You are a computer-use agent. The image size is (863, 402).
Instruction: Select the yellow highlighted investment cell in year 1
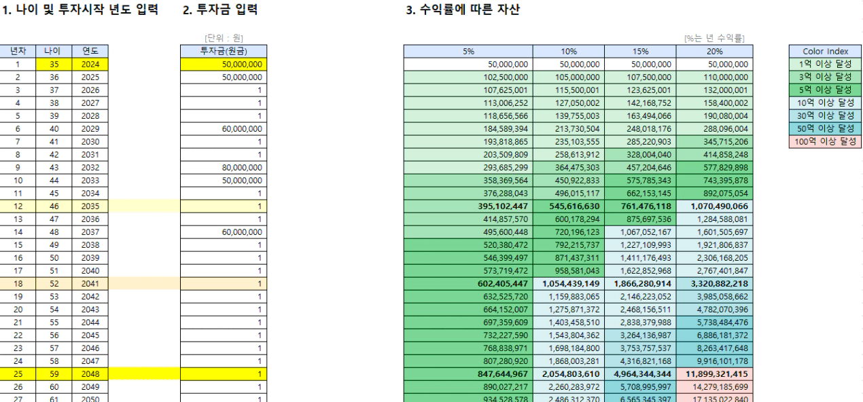coord(224,65)
